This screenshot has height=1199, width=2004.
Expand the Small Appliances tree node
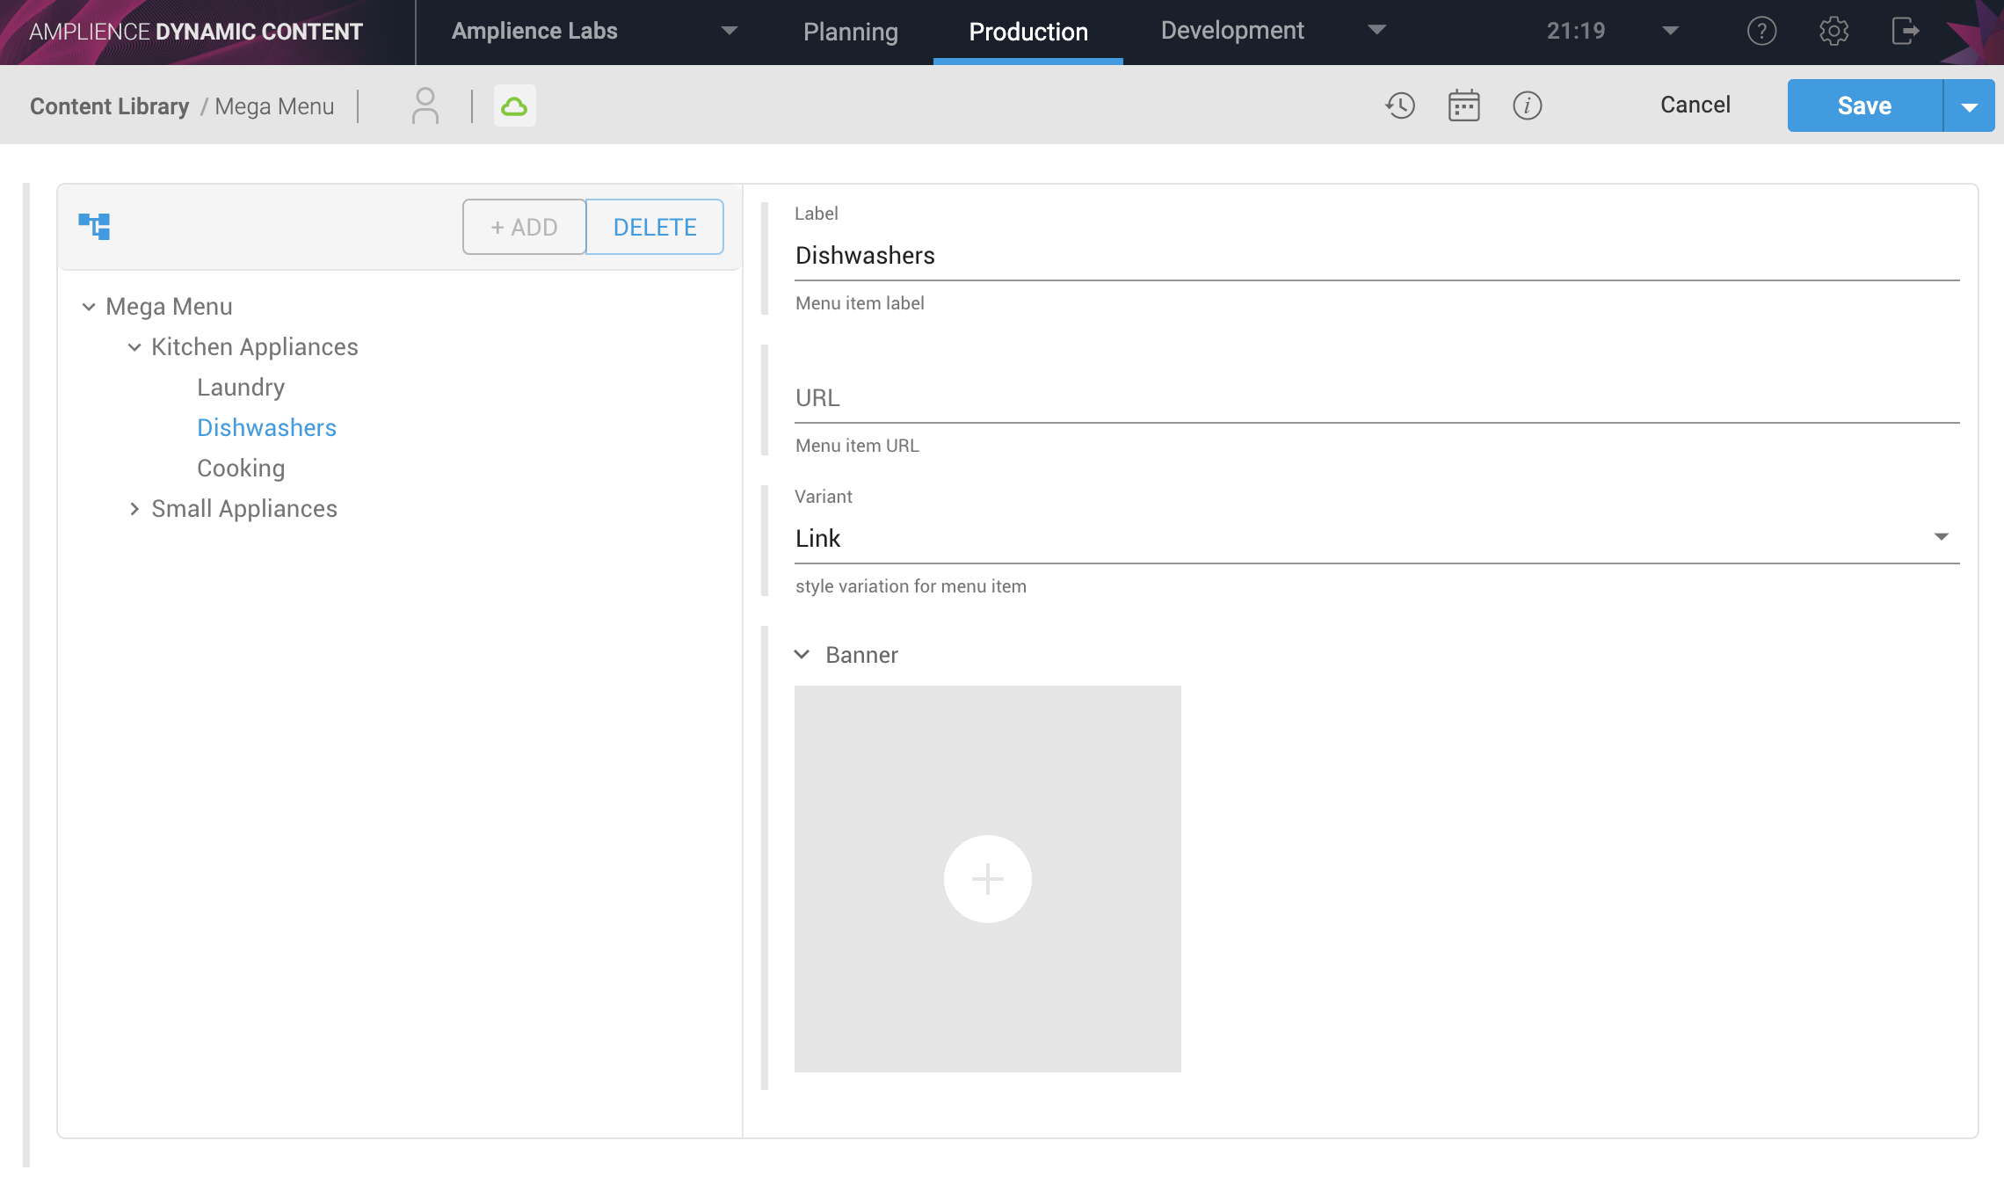coord(134,509)
